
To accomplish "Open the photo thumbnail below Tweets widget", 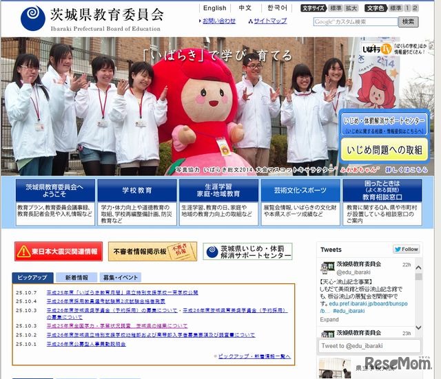I will pos(335,368).
